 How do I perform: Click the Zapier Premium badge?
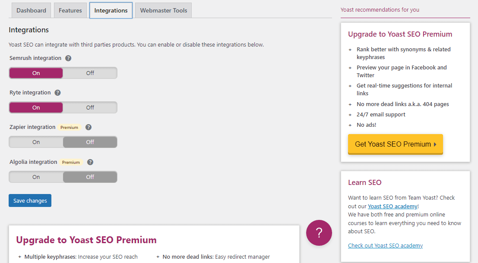pyautogui.click(x=69, y=128)
